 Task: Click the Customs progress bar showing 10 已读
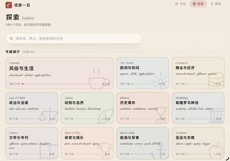60,84
